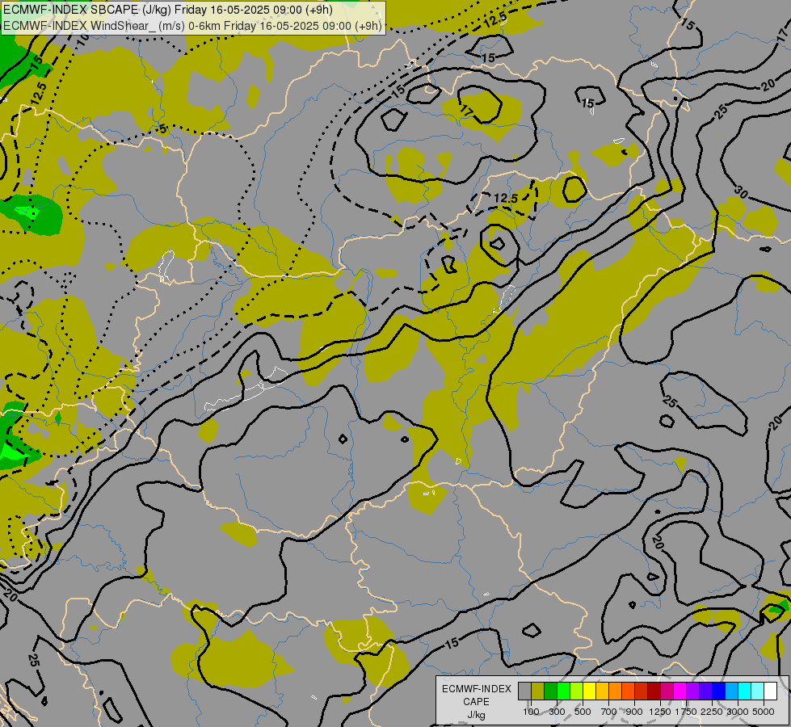The image size is (791, 727).
Task: Click the WindShear 0-6km title line
Action: (x=193, y=26)
